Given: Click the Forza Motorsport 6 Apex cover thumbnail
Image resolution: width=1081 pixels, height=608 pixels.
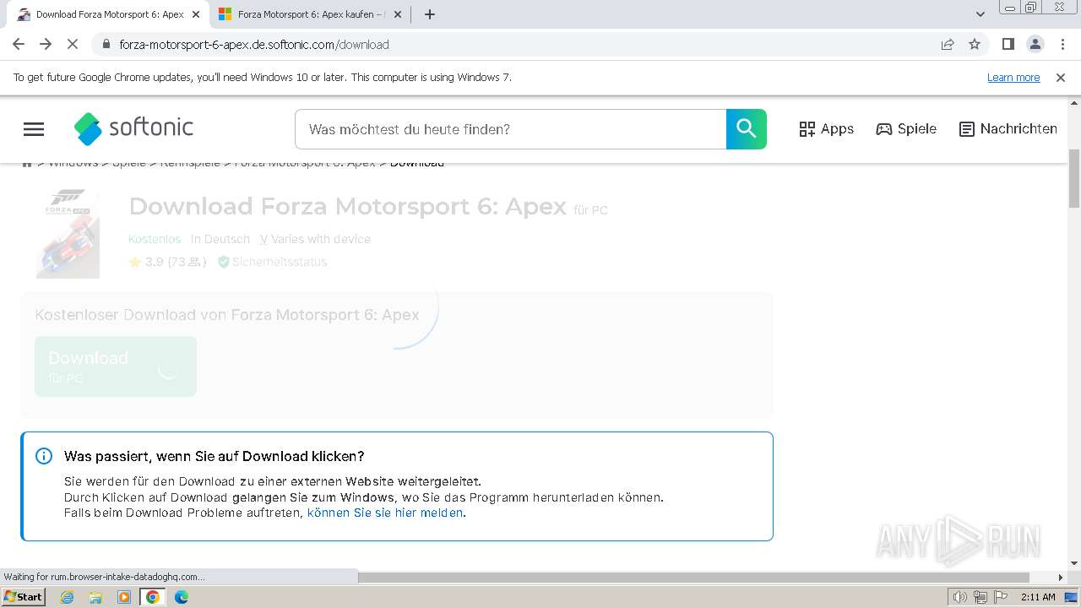Looking at the screenshot, I should pos(68,233).
